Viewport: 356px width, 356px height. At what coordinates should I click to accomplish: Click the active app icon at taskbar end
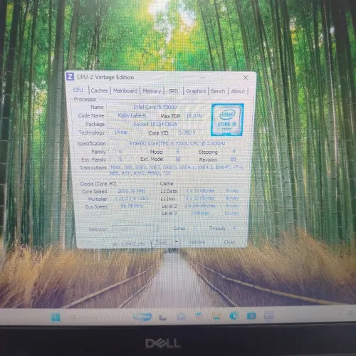tap(268, 315)
